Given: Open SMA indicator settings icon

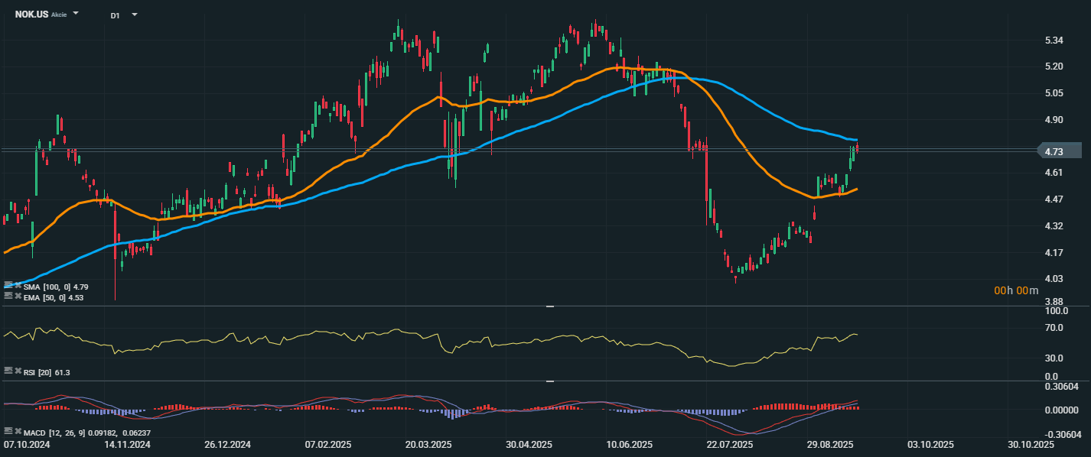Looking at the screenshot, I should coord(8,285).
